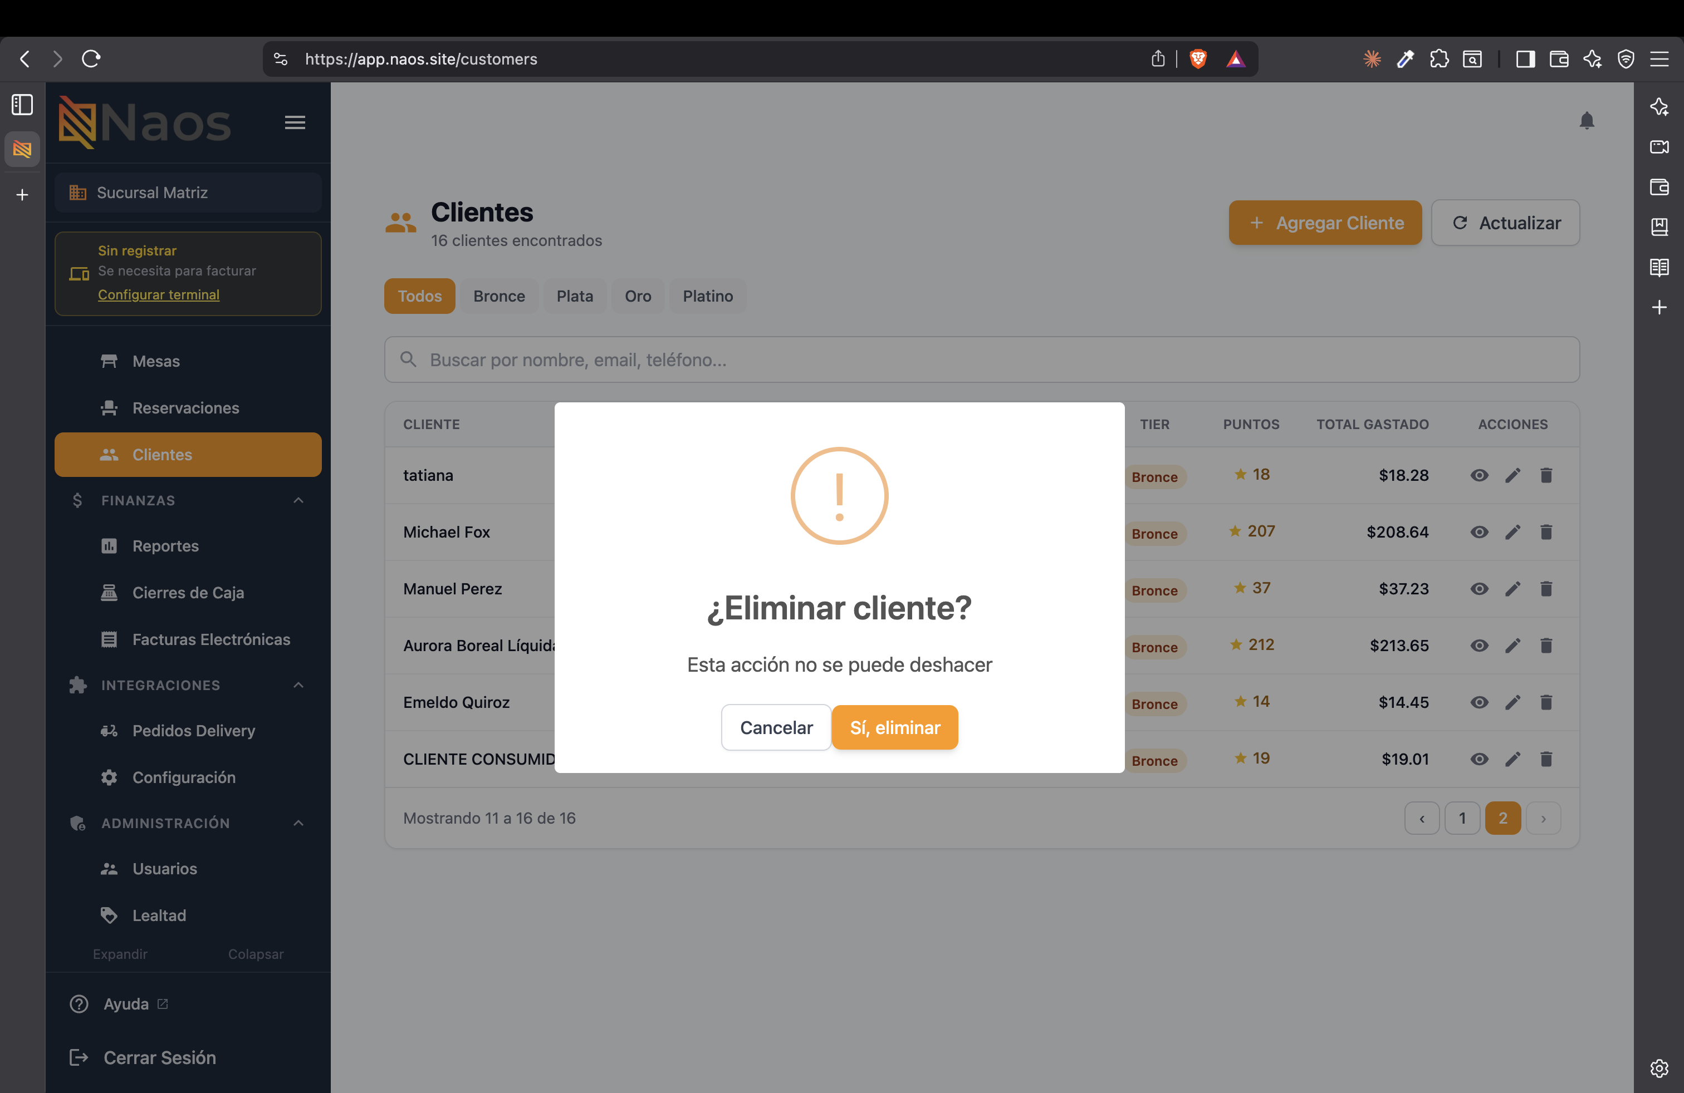Screen dimensions: 1684x1093
Task: Edit Aurora Boreal with pencil icon
Action: tap(1512, 646)
